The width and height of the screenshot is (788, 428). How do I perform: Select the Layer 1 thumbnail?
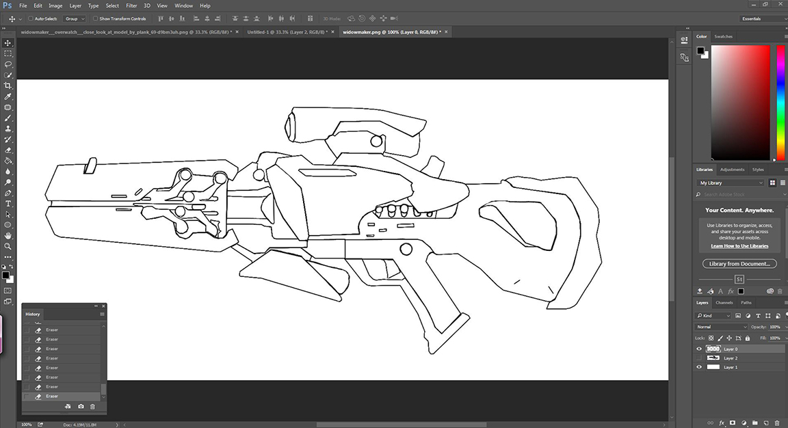(x=713, y=367)
